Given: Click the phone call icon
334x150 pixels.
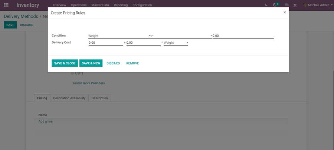Looking at the screenshot, I should 266,5.
